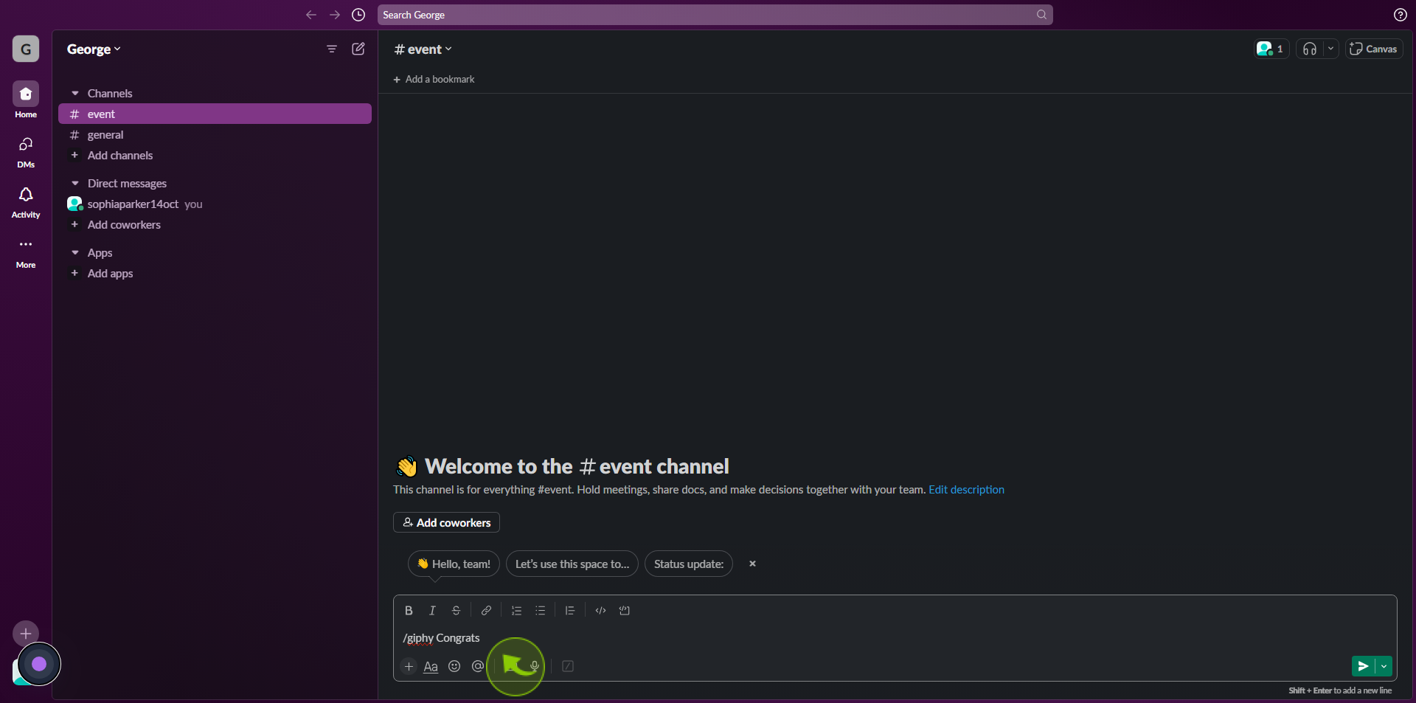
Task: Go forward in history
Action: [335, 15]
